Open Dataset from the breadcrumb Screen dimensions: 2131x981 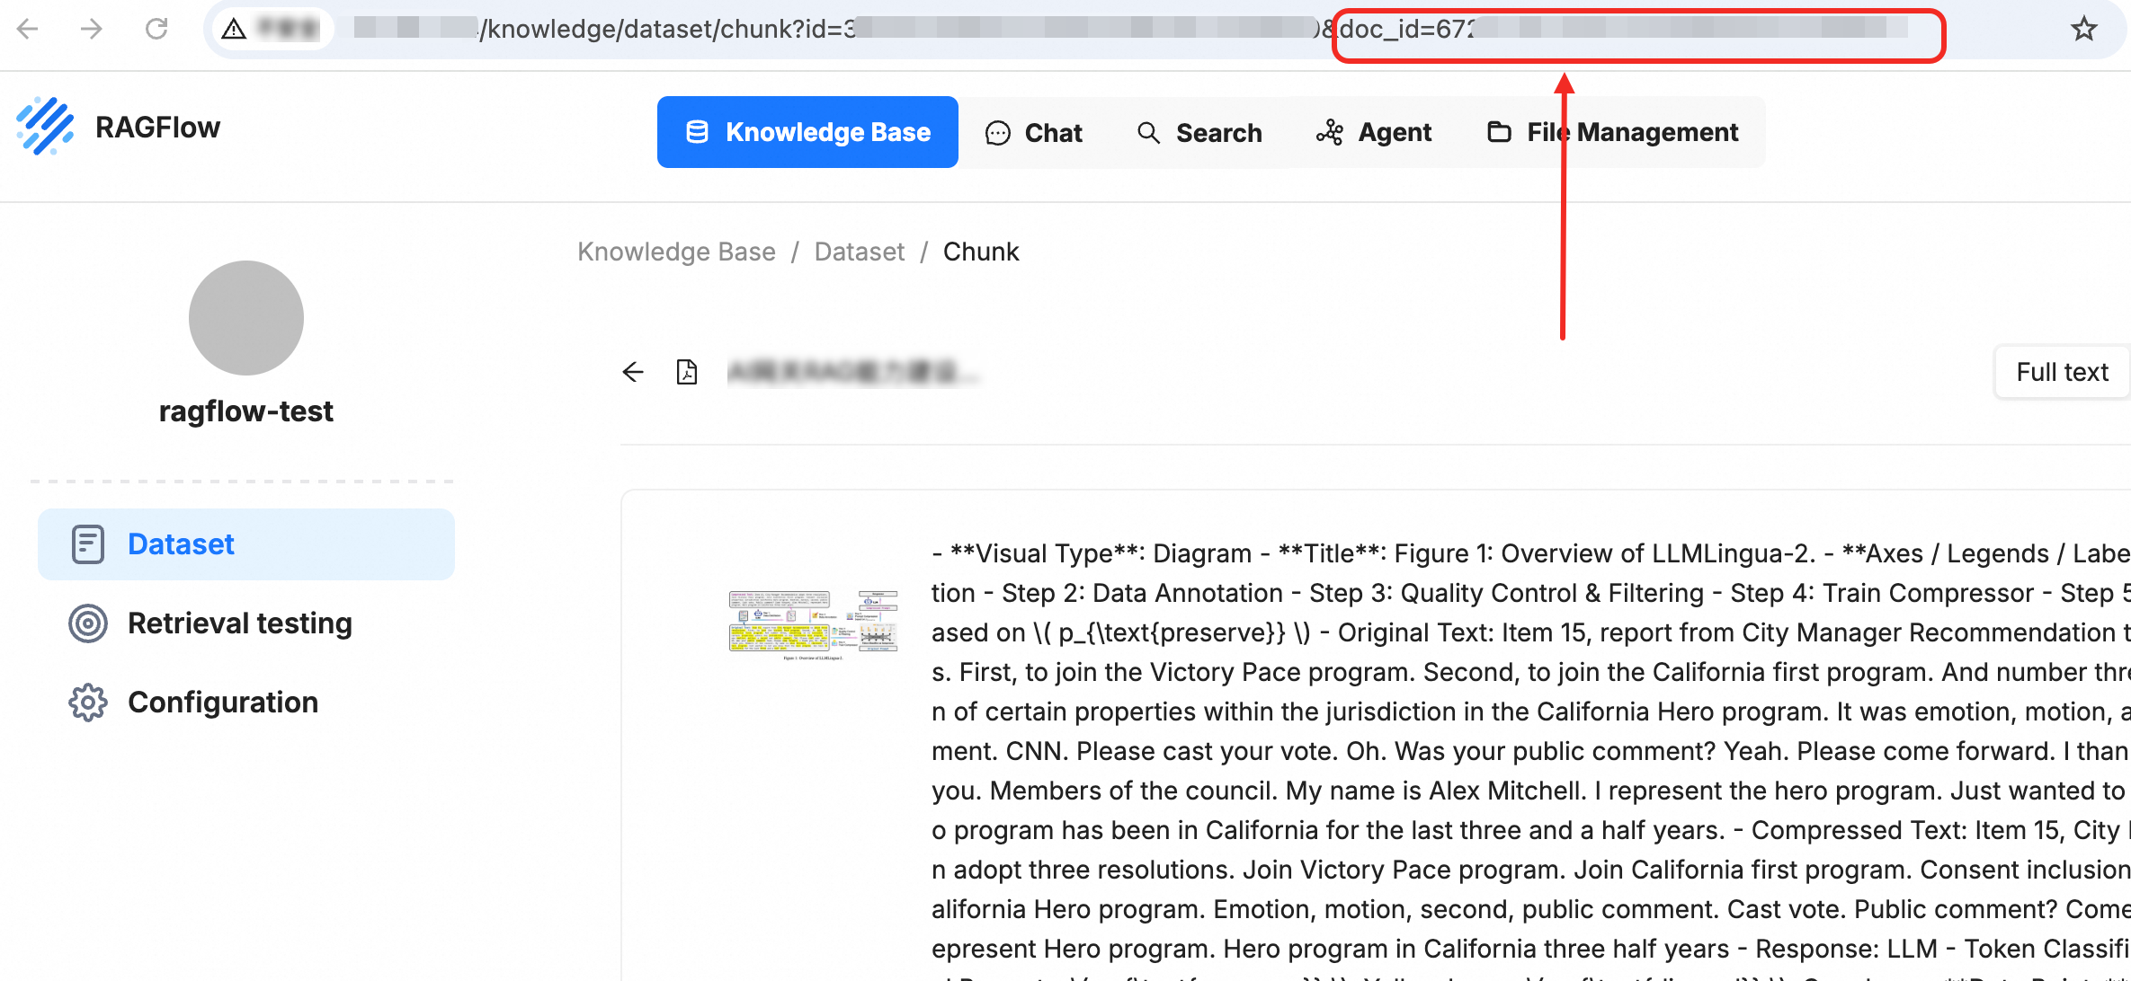[859, 252]
